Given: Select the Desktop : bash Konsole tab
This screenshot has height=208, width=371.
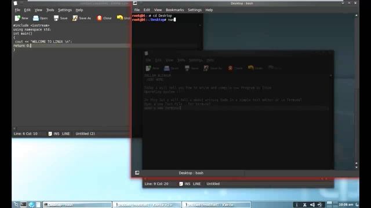Looking at the screenshot, I should point(191,173).
